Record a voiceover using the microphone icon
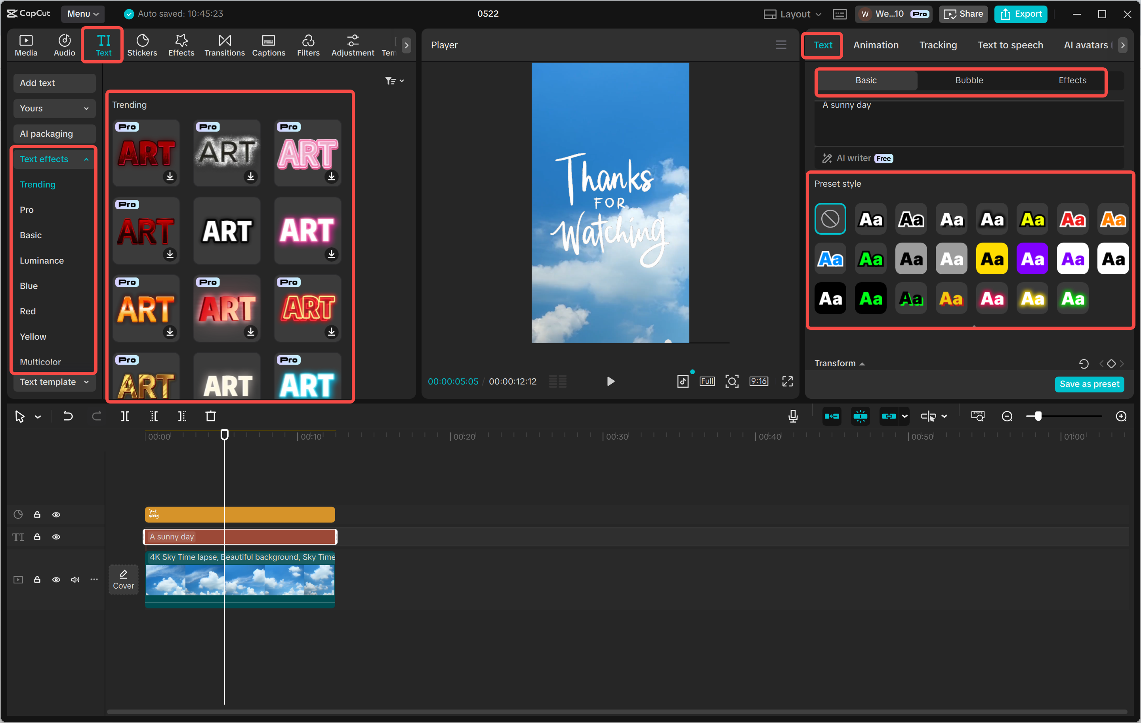Image resolution: width=1141 pixels, height=723 pixels. click(x=792, y=416)
